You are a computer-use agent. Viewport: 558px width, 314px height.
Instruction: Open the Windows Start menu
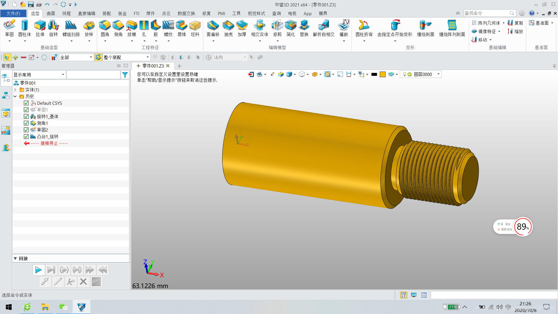tap(9, 307)
